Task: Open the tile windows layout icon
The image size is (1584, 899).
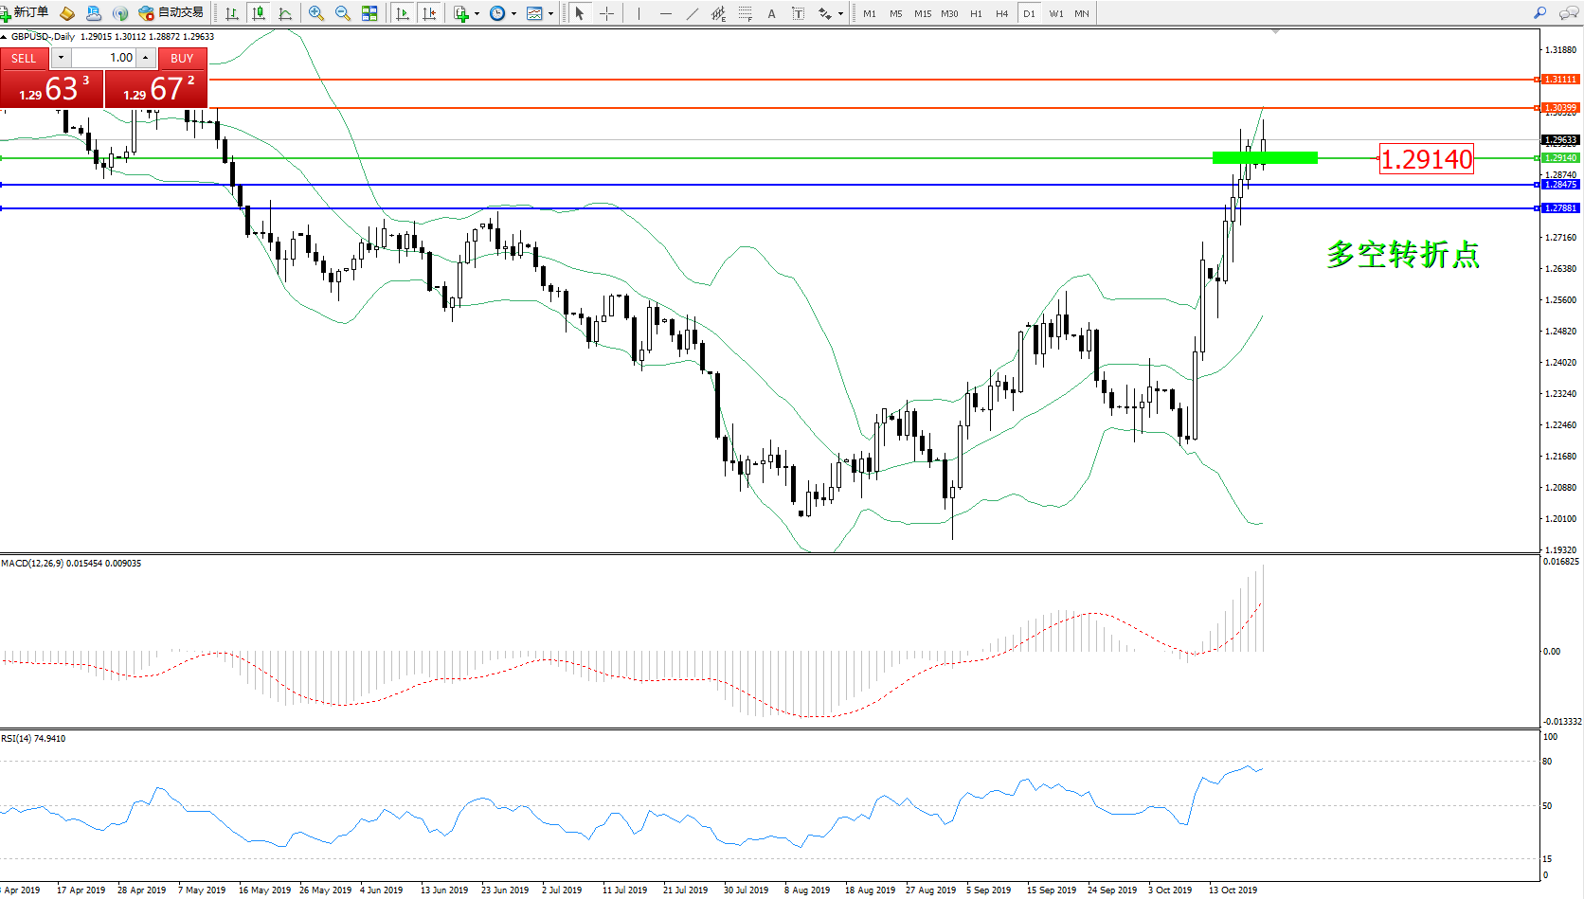Action: pyautogui.click(x=369, y=13)
